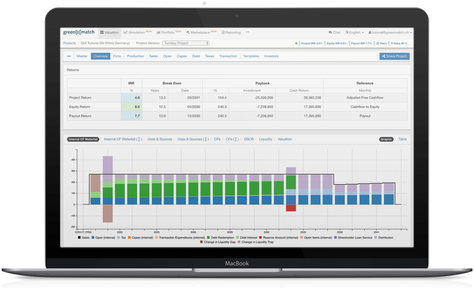
Task: Open the Valuation grid icon
Action: (102, 32)
